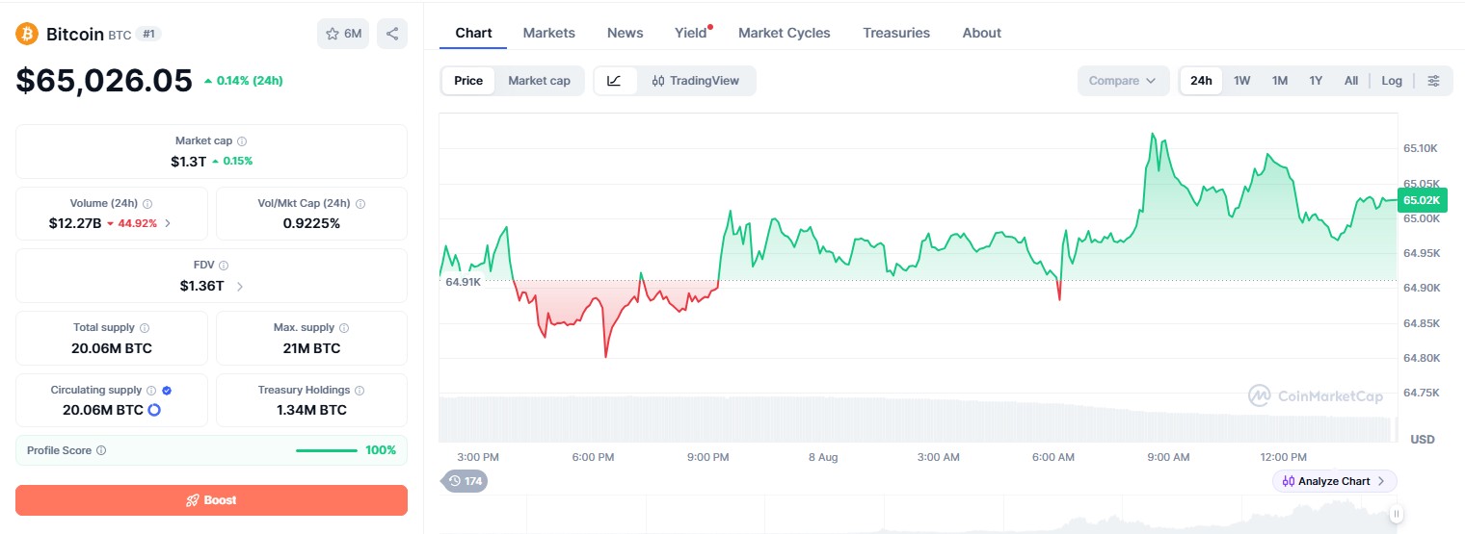Open the Compare dropdown
The width and height of the screenshot is (1465, 534).
(1123, 81)
